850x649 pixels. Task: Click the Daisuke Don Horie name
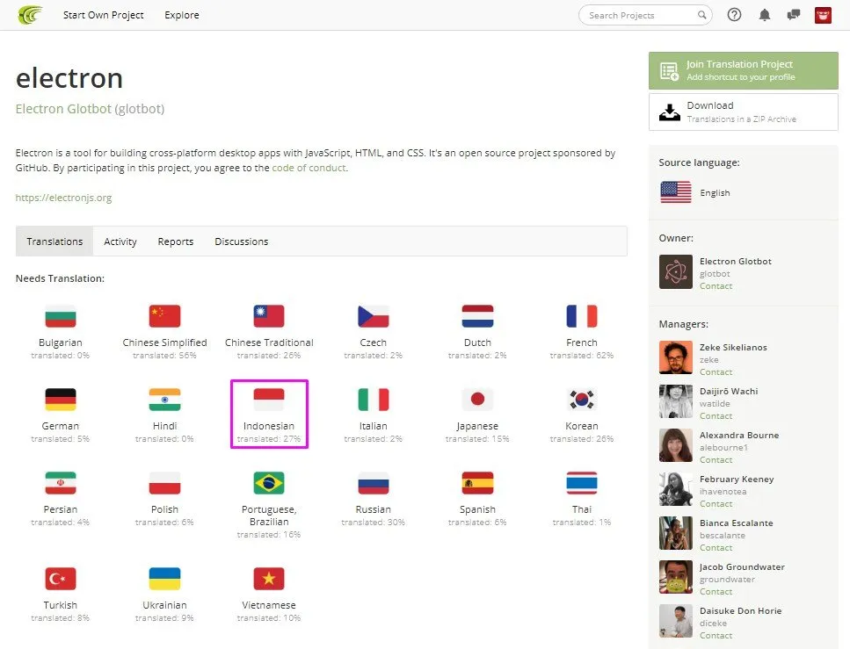(x=740, y=610)
